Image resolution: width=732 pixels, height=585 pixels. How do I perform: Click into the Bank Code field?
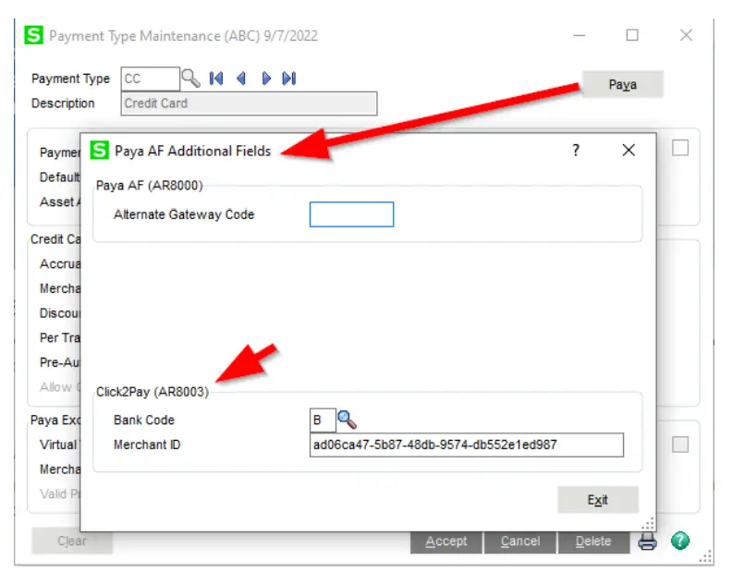tap(323, 420)
